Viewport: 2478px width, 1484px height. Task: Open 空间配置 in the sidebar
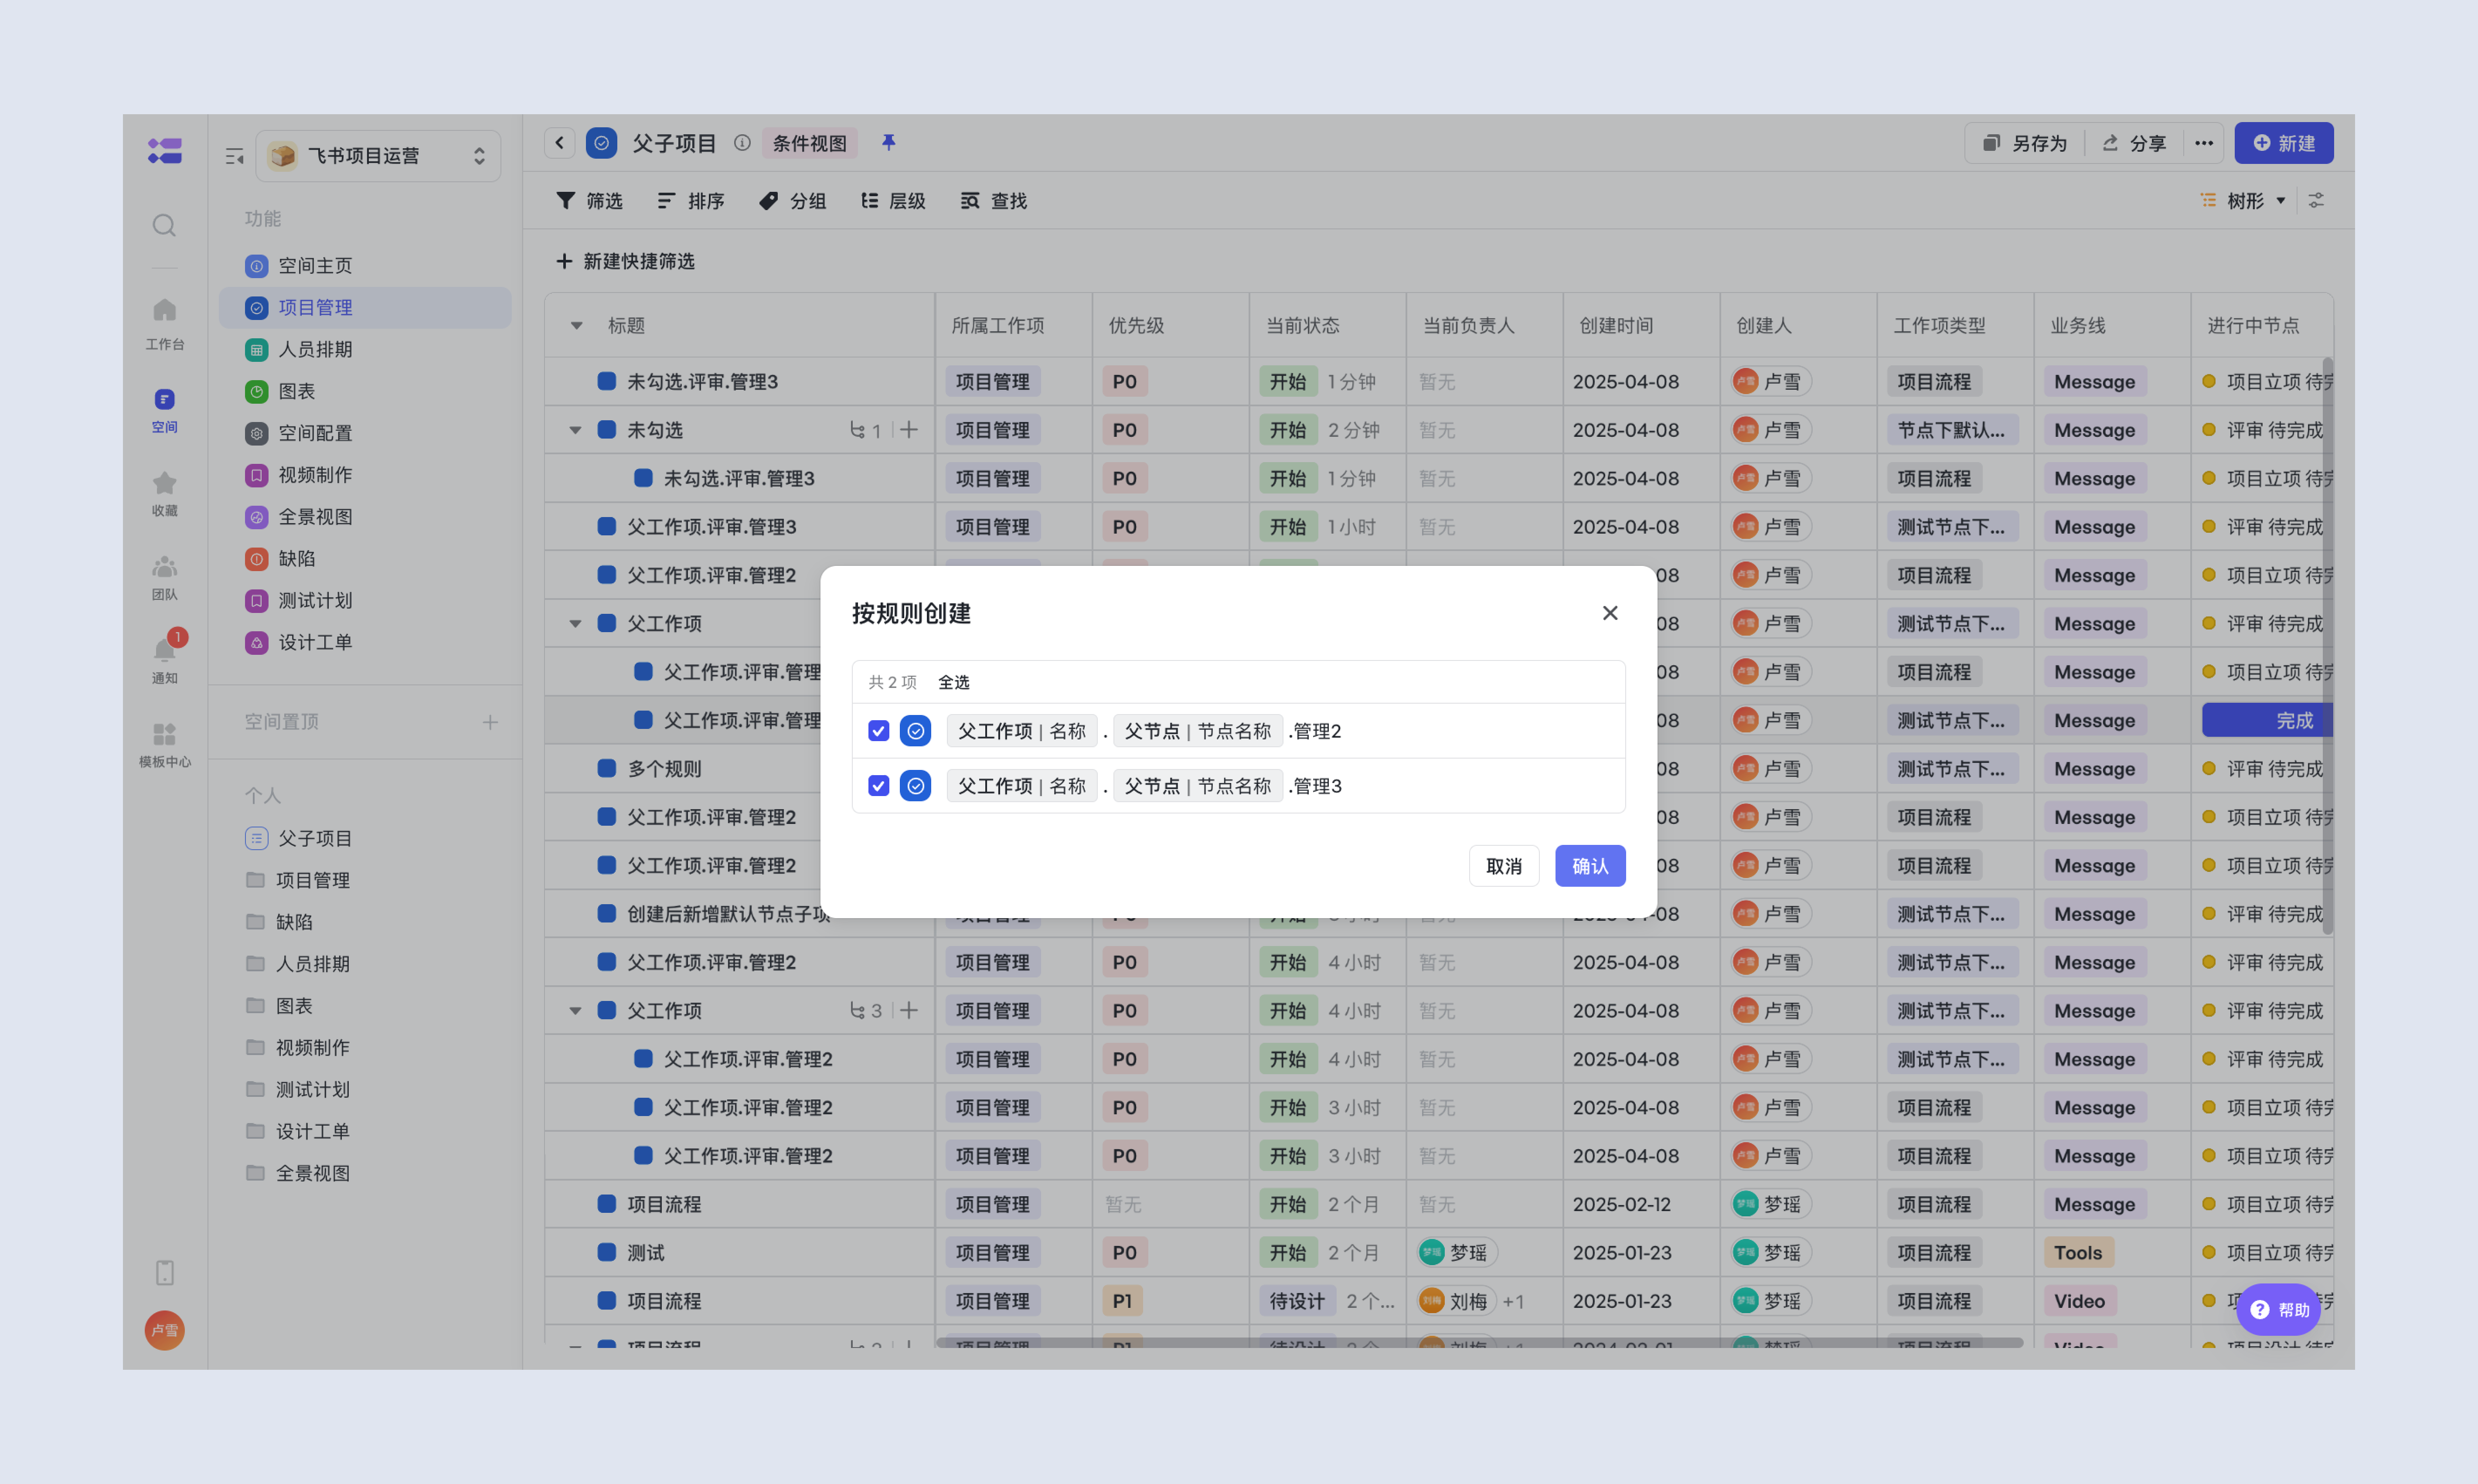[365, 433]
